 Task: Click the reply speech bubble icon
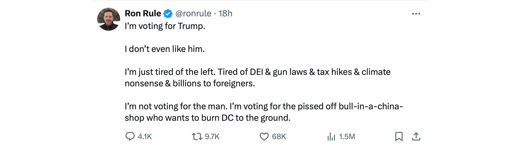point(130,136)
